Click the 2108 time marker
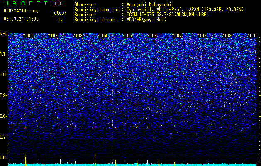This screenshot has height=166, width=261. point(202,36)
